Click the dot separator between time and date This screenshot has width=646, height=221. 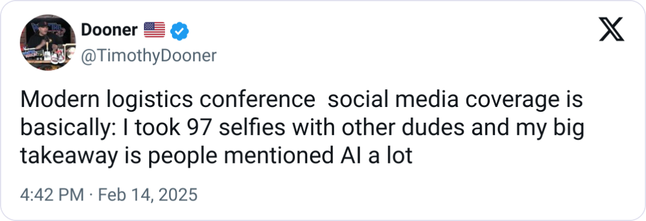(91, 195)
